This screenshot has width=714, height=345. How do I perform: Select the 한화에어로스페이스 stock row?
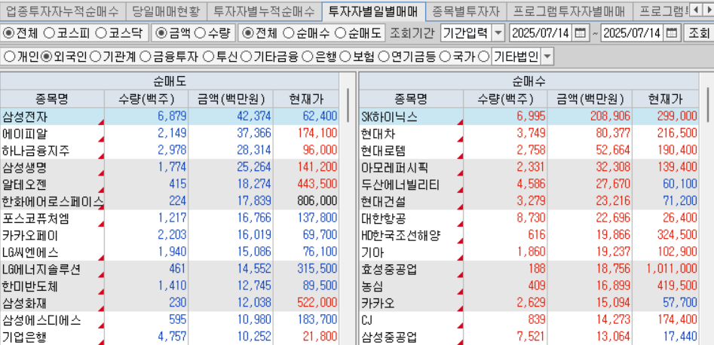pyautogui.click(x=170, y=201)
